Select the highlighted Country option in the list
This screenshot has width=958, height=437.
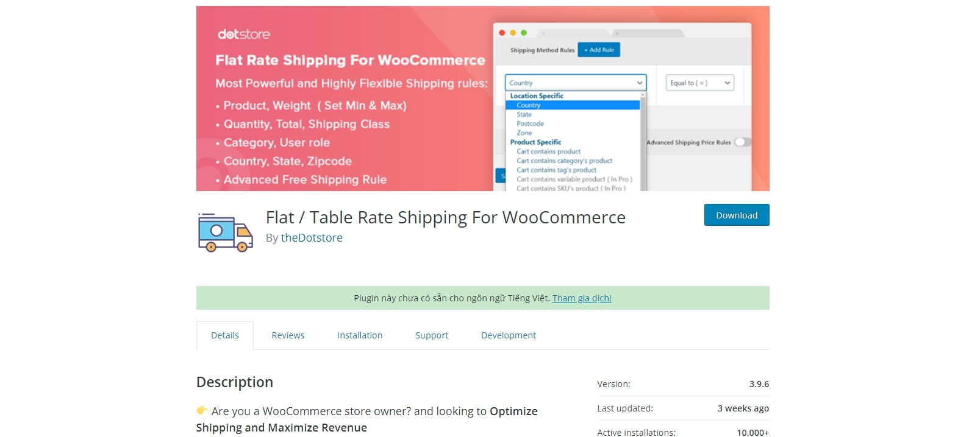tap(573, 105)
